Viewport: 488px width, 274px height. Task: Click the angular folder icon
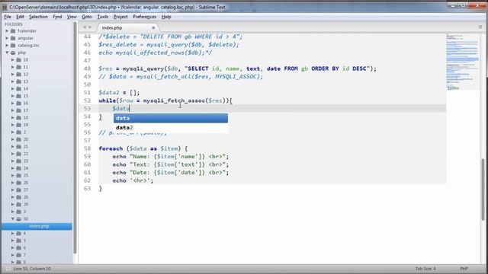pyautogui.click(x=13, y=38)
